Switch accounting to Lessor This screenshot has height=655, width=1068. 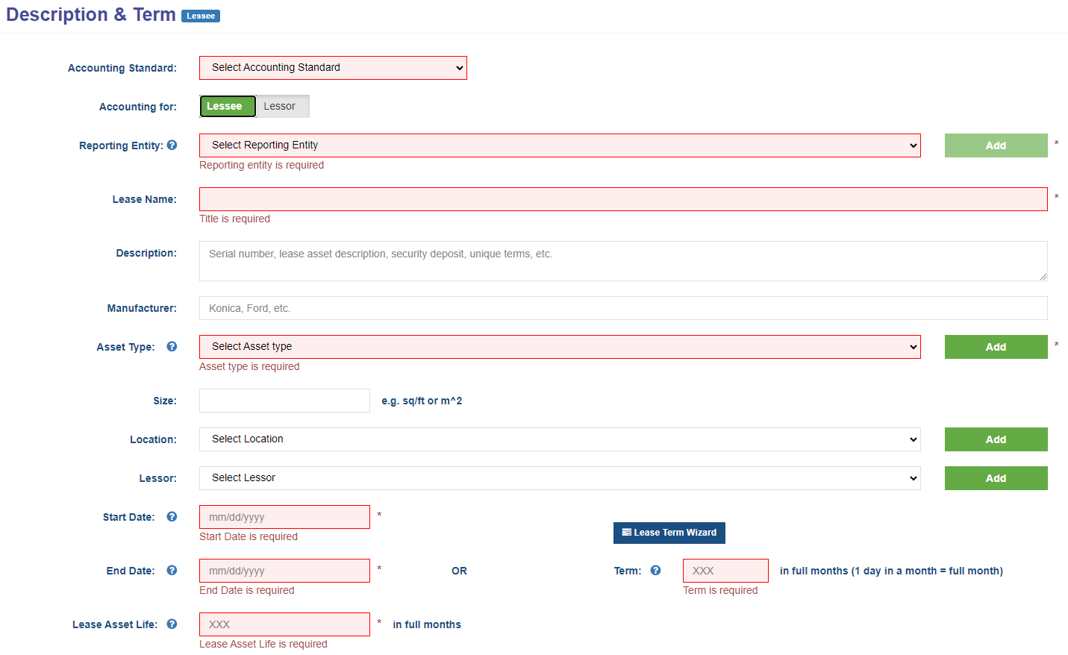(x=283, y=107)
